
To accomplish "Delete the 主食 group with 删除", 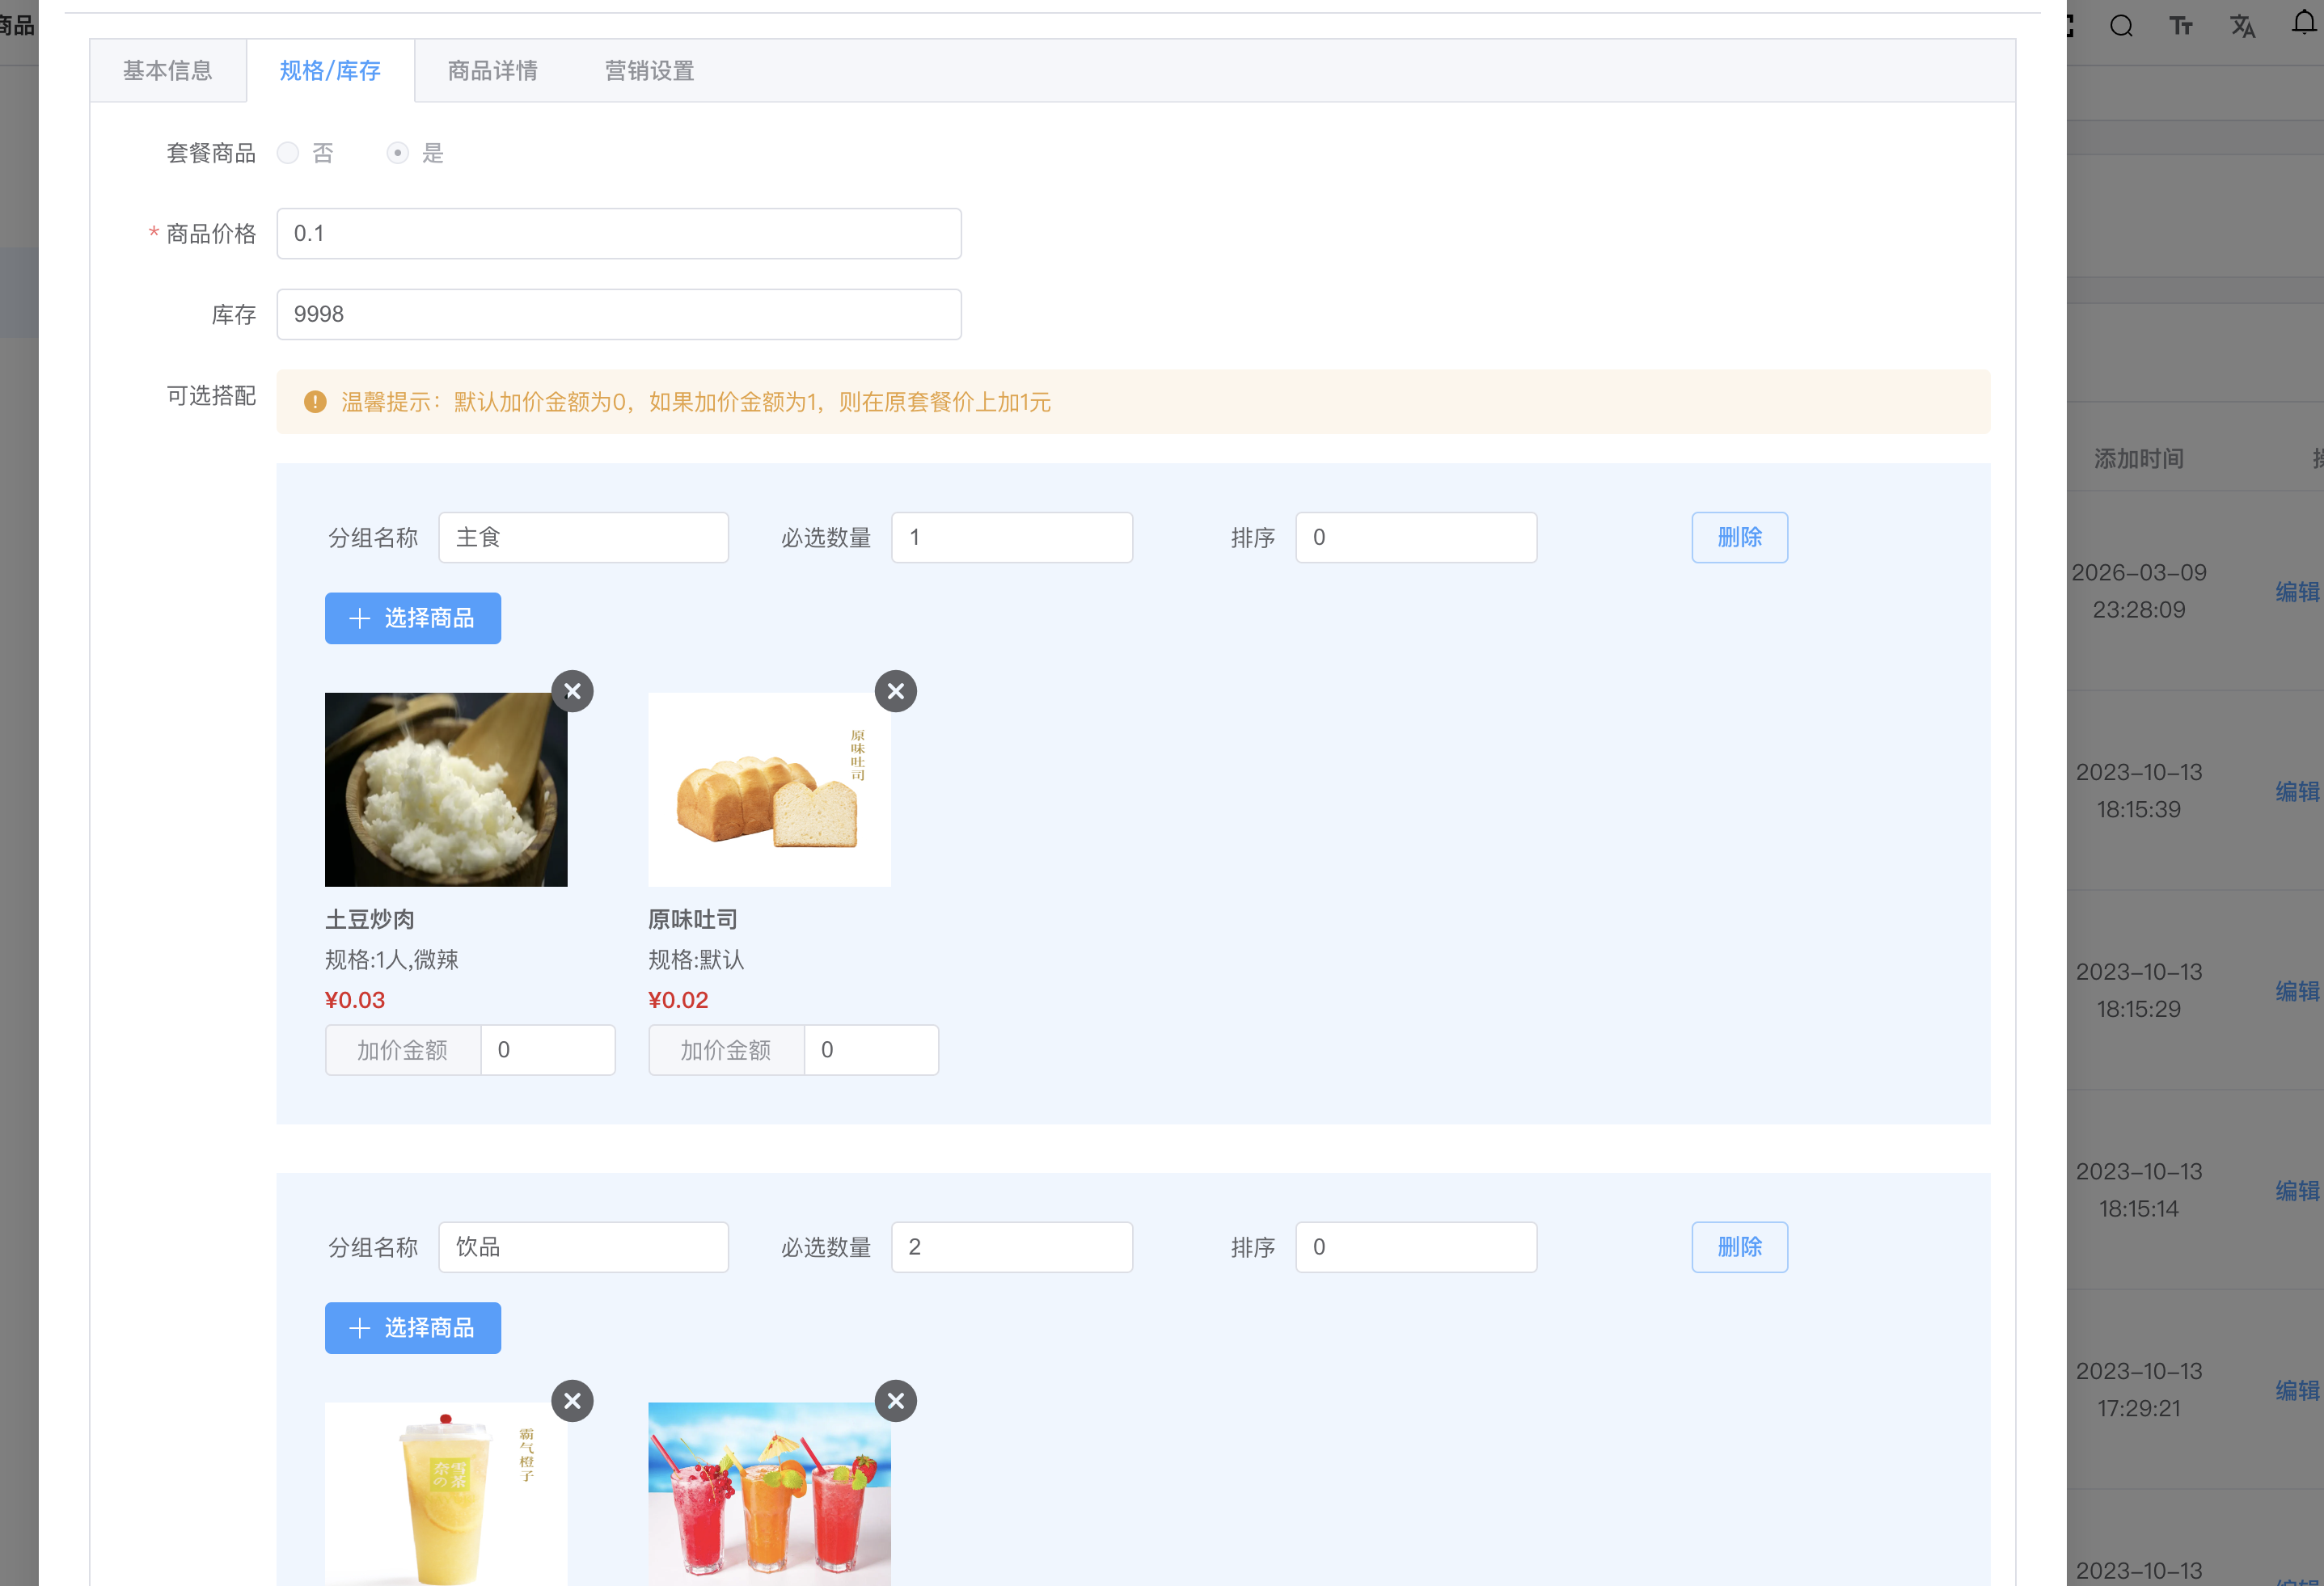I will coord(1739,537).
